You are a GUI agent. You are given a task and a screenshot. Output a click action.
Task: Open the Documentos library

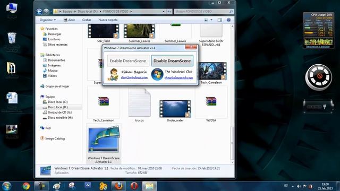[x=56, y=60]
